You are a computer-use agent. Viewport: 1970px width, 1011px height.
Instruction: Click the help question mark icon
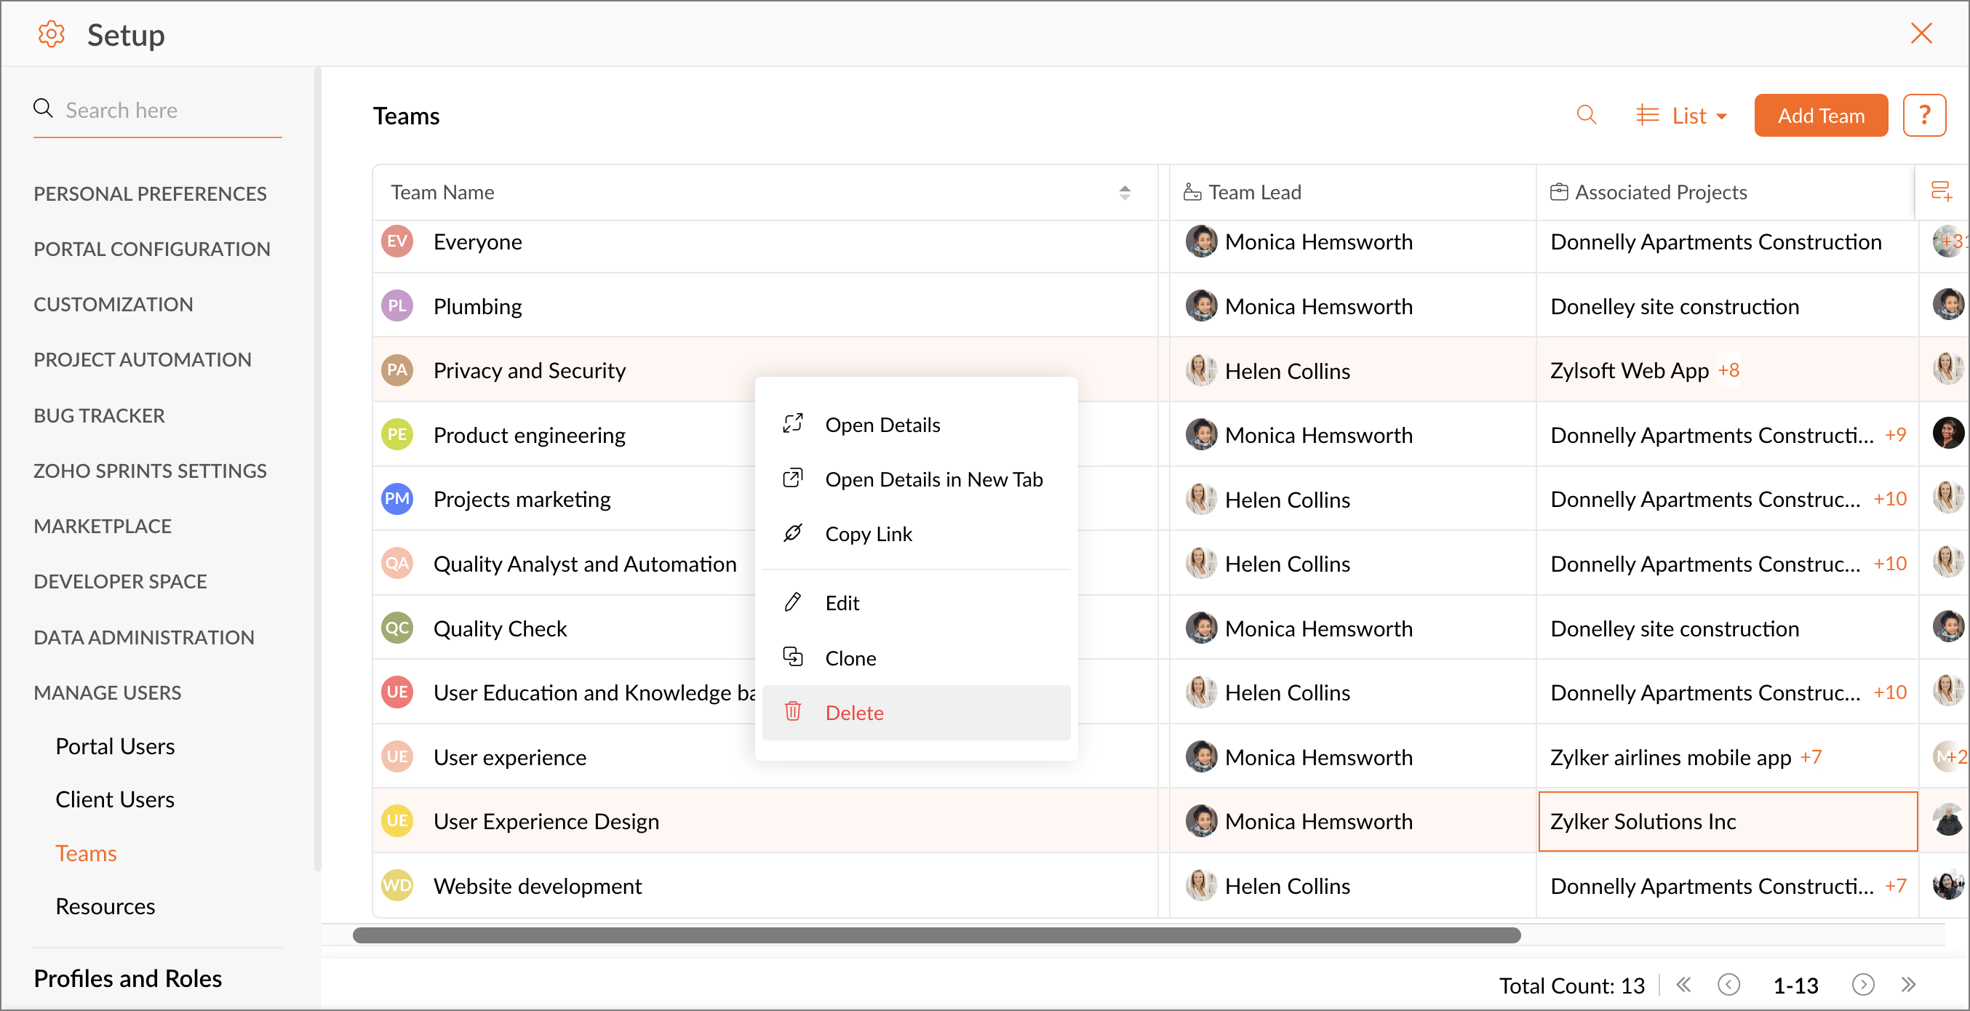(1924, 116)
